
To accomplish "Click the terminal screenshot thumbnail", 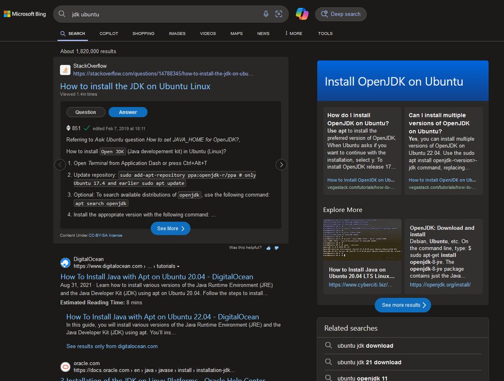I will click(x=362, y=240).
